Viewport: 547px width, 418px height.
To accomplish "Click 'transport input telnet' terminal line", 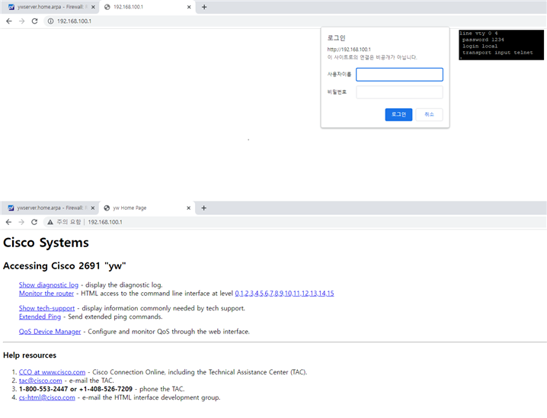I will pos(497,53).
